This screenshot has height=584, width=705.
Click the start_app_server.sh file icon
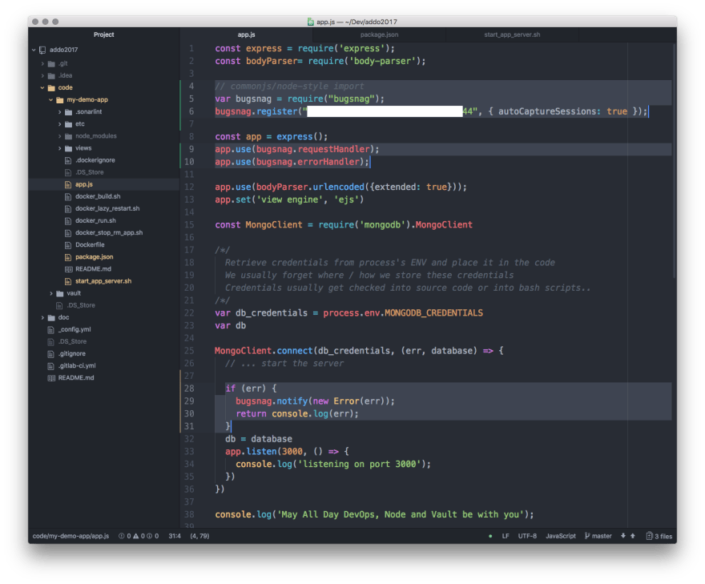(x=68, y=281)
